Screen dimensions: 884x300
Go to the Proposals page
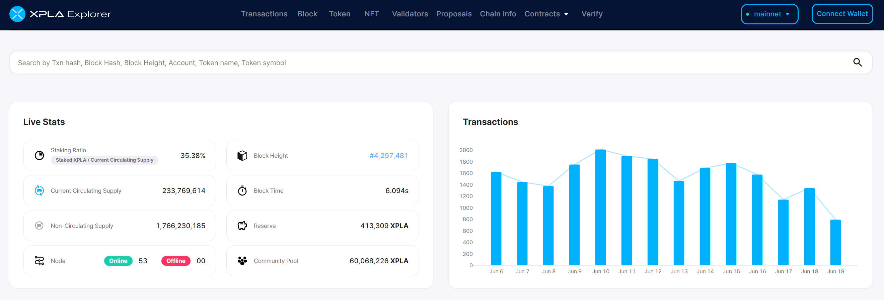(454, 14)
